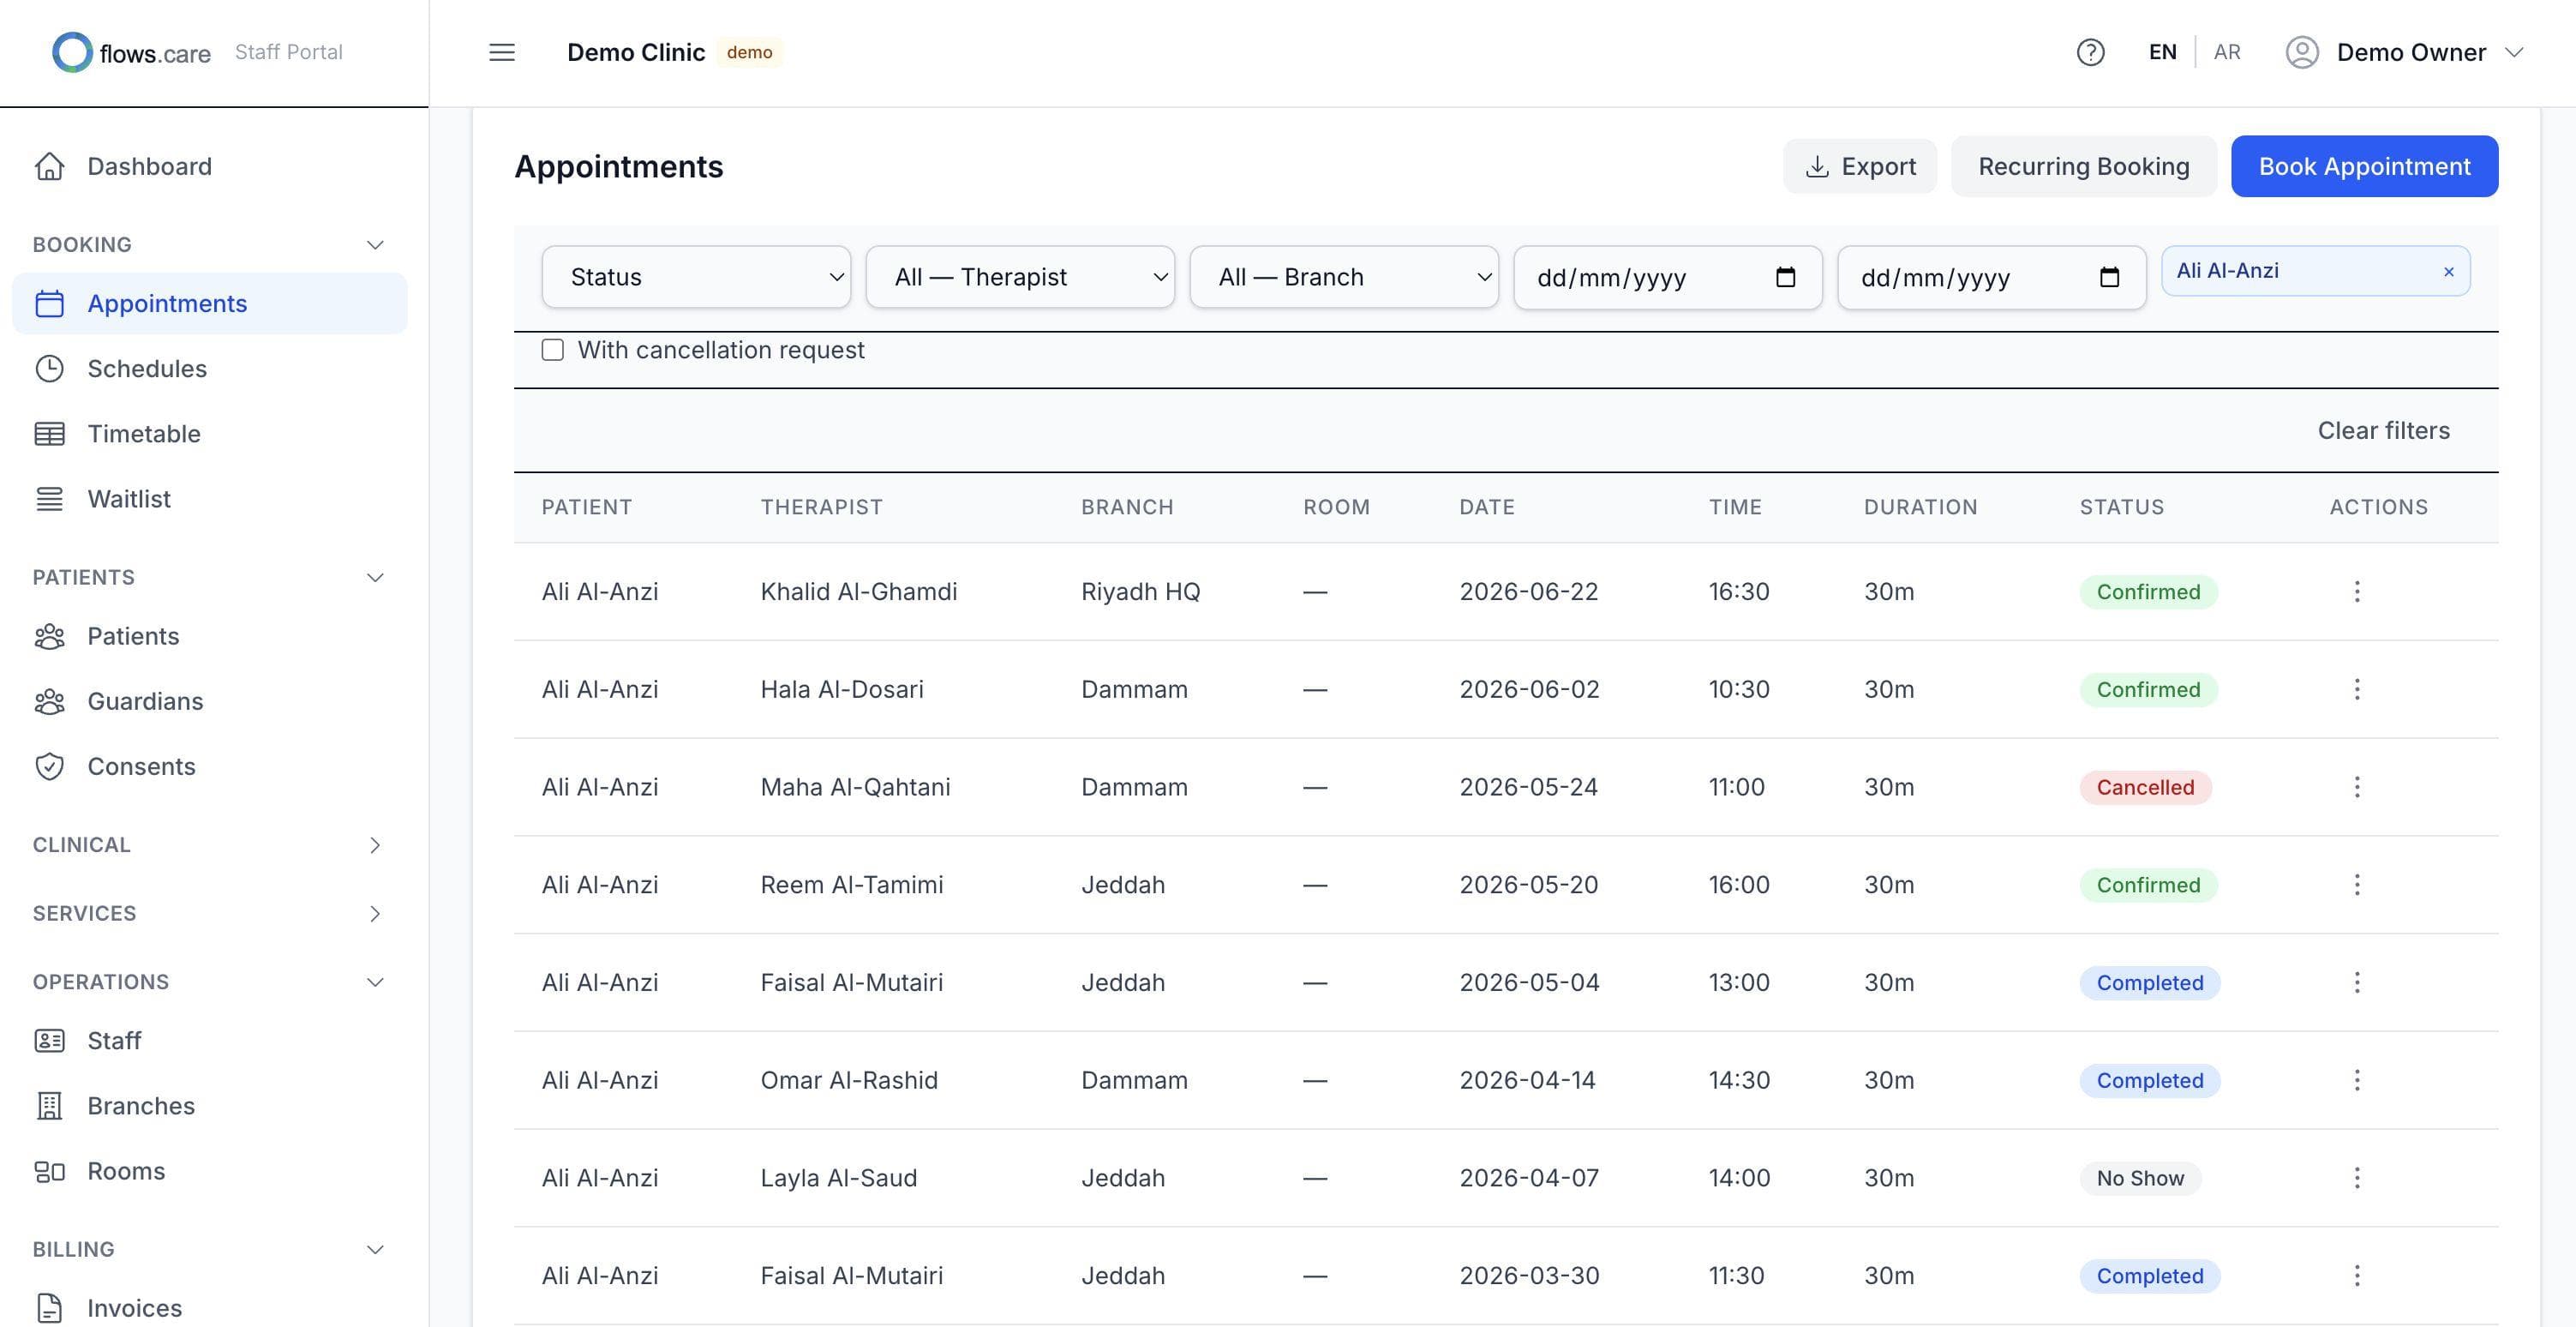Click the Invoices document icon
2576x1327 pixels.
point(50,1308)
